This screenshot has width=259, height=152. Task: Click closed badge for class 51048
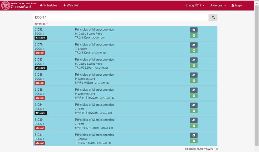[40, 98]
